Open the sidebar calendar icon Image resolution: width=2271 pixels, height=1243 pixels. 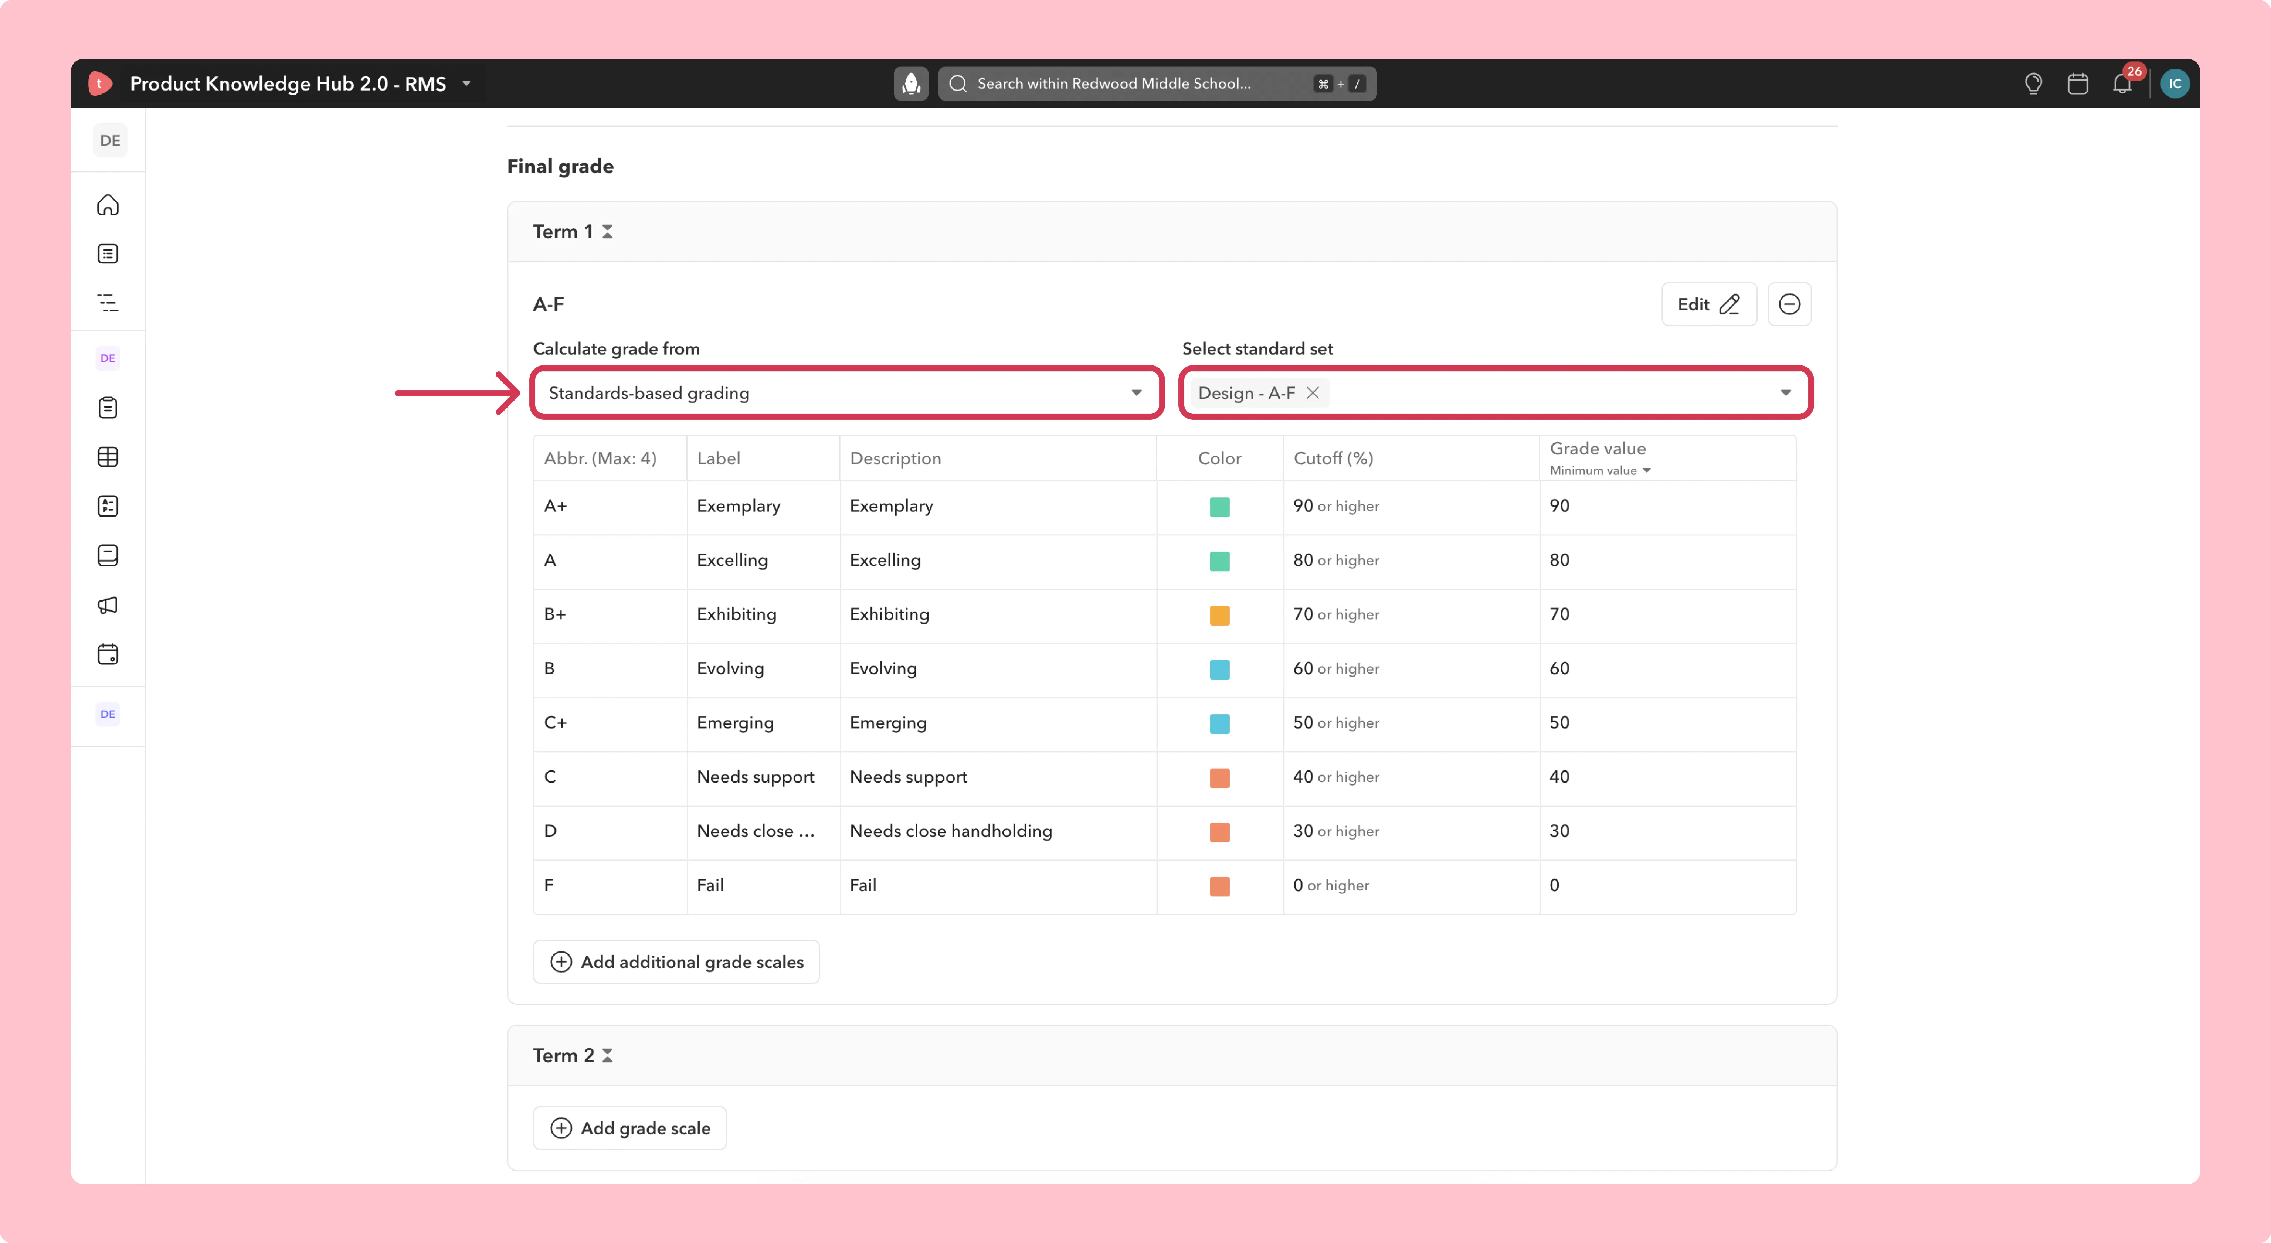click(x=108, y=654)
